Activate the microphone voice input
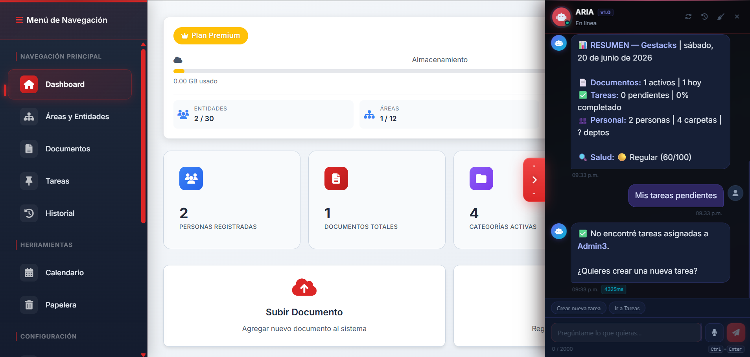The image size is (750, 357). (x=714, y=333)
